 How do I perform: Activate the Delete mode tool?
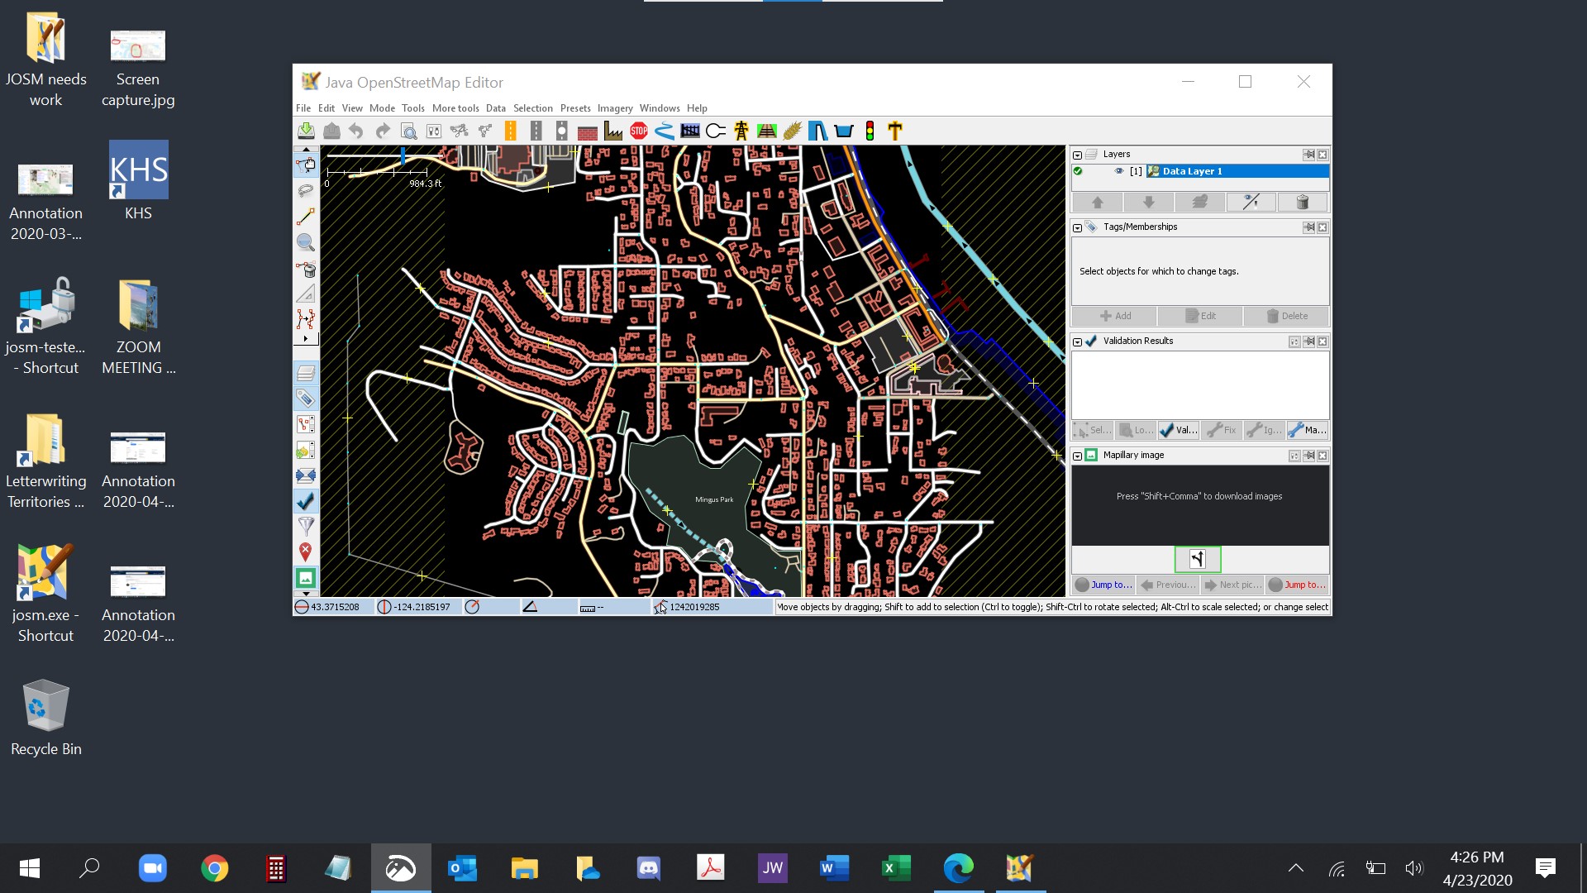pos(306,269)
